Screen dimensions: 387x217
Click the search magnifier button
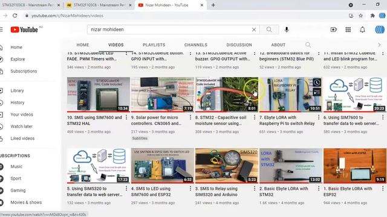coord(269,30)
